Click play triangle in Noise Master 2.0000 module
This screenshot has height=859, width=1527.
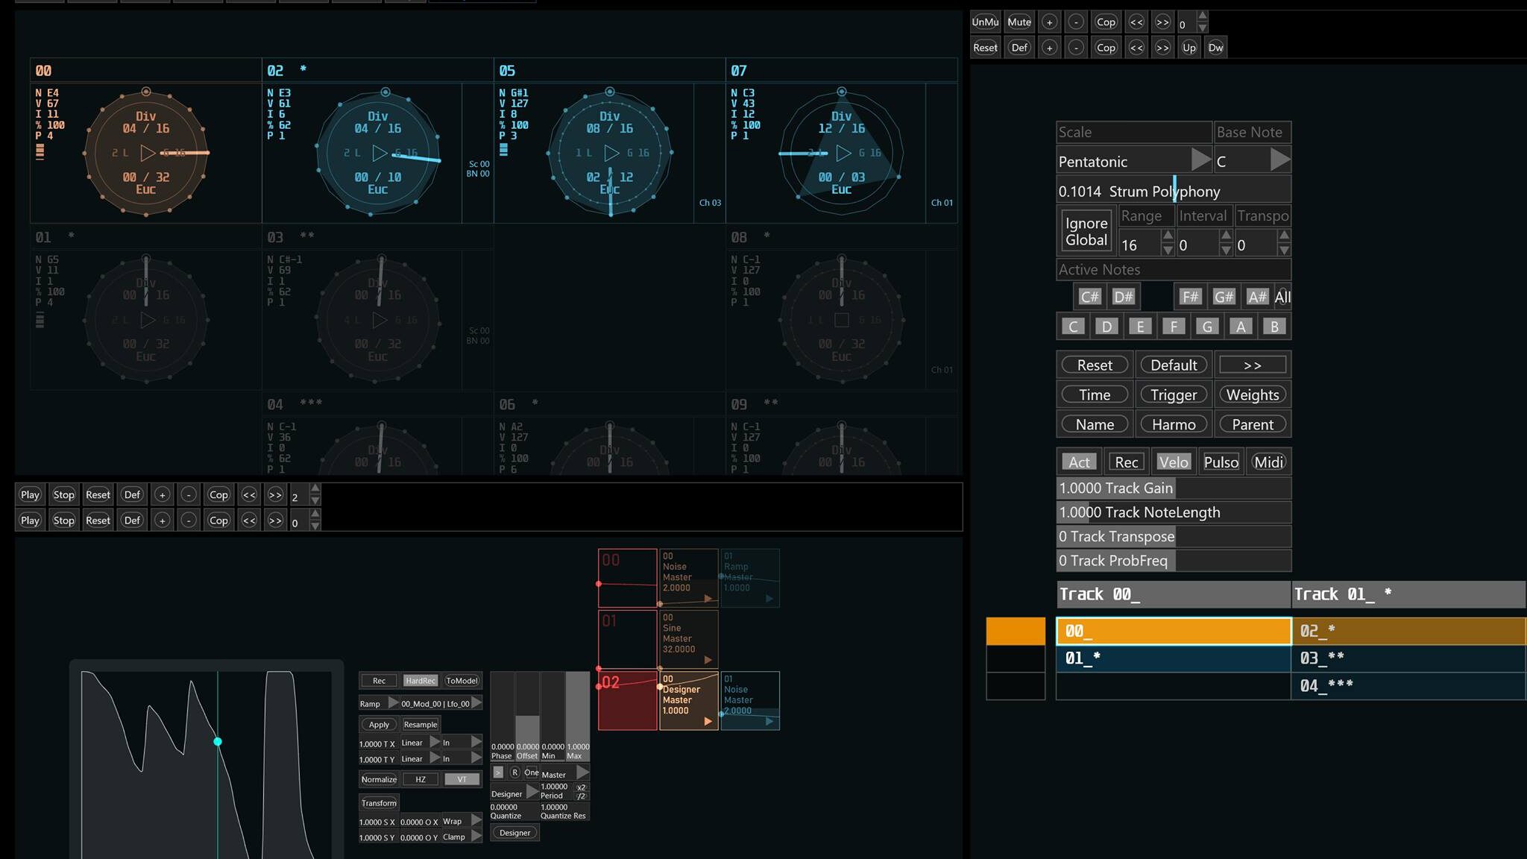pyautogui.click(x=708, y=598)
